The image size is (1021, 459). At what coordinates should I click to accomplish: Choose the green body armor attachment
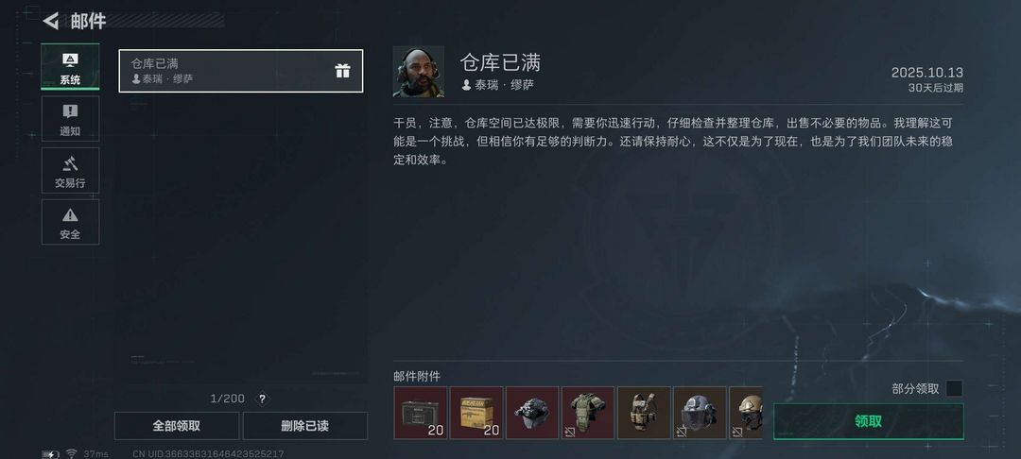click(x=588, y=413)
